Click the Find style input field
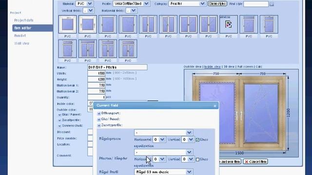This screenshot has width=312, height=175. (256, 4)
